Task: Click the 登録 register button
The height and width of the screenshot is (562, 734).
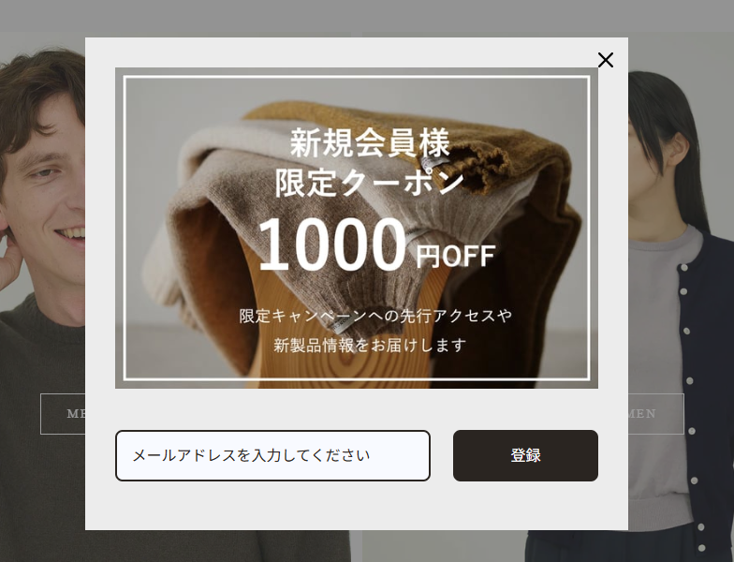Action: pos(525,455)
